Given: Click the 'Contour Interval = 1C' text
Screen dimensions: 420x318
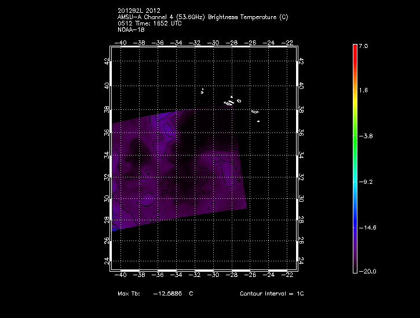Looking at the screenshot, I should click(x=271, y=294).
